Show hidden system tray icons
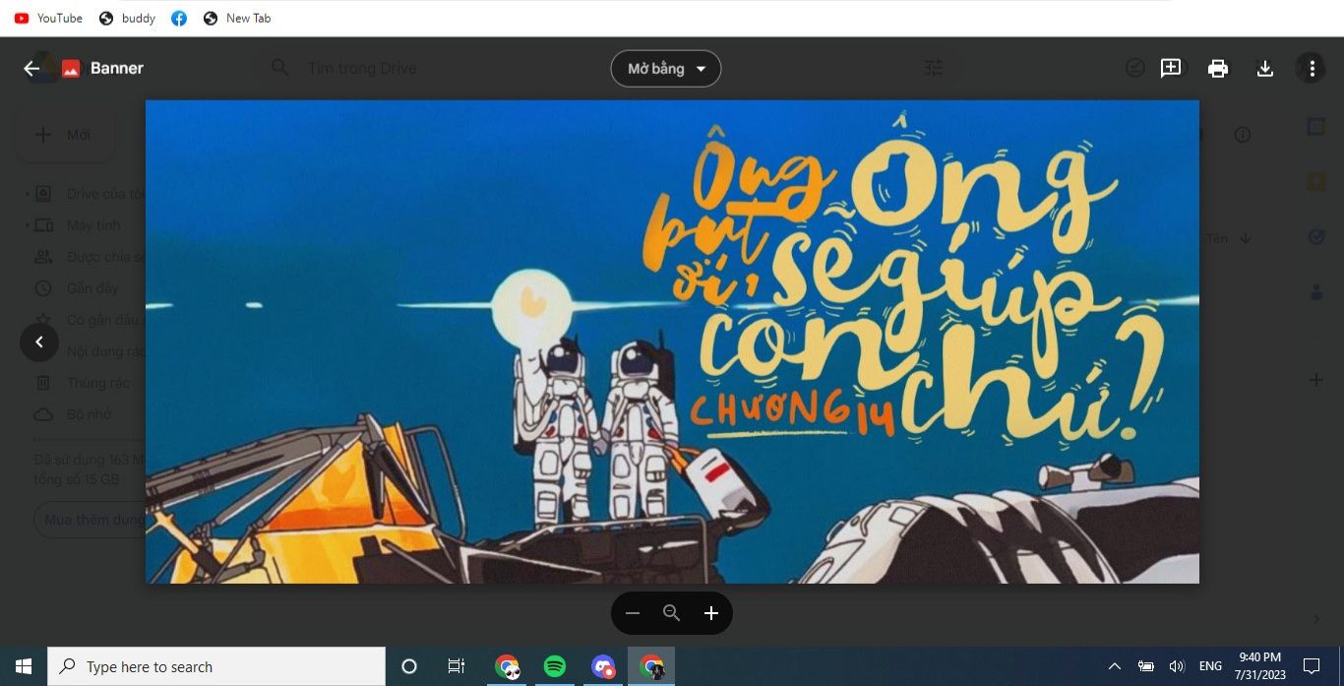Viewport: 1344px width, 686px height. click(x=1115, y=666)
